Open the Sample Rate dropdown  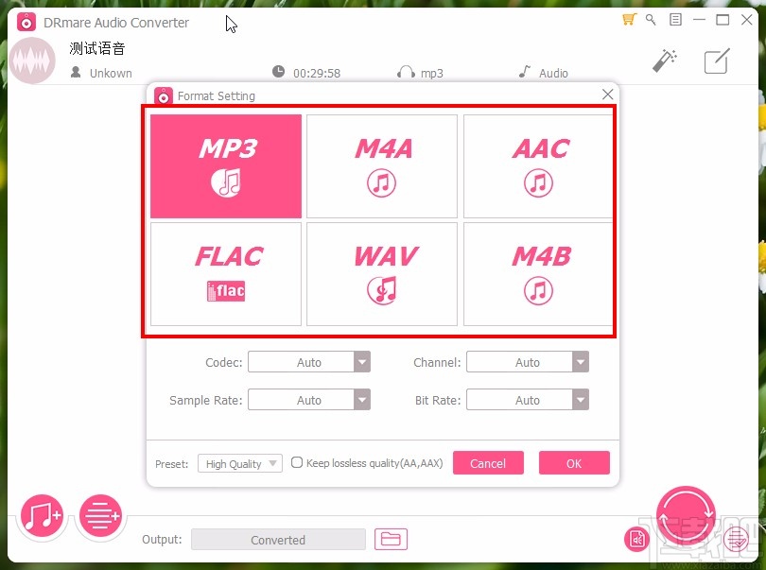(x=309, y=399)
